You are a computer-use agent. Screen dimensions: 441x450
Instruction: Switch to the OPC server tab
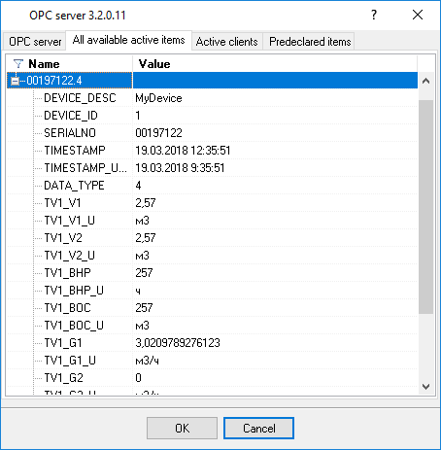pyautogui.click(x=35, y=42)
